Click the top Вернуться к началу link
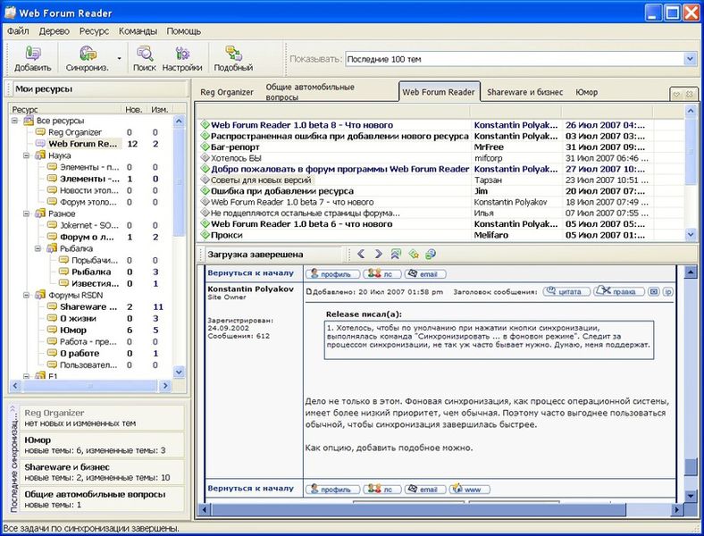This screenshot has width=704, height=536. tap(250, 273)
